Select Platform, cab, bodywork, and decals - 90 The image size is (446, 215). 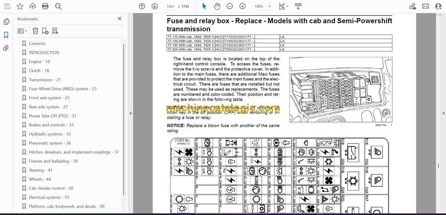[66, 207]
